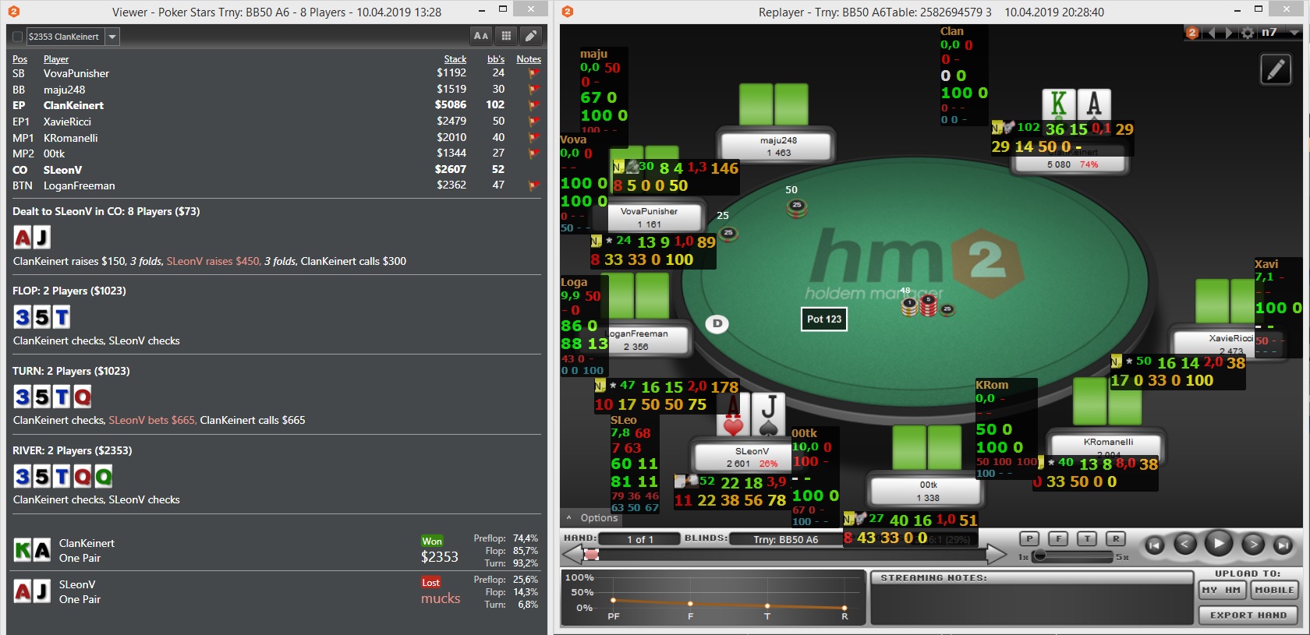
Task: Select the maju248 row in Viewer
Action: pyautogui.click(x=277, y=90)
